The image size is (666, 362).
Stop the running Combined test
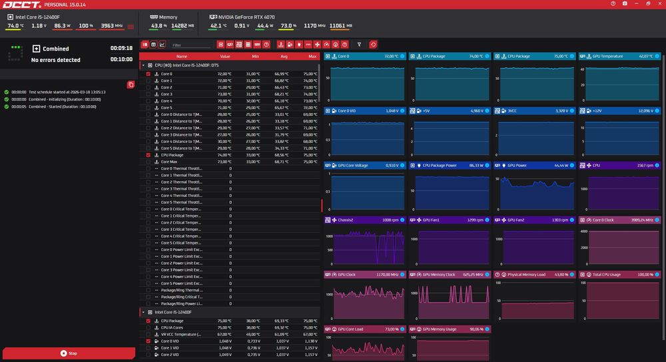point(69,353)
